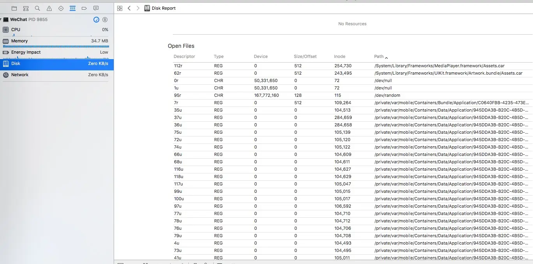Image resolution: width=533 pixels, height=264 pixels.
Task: Sort Open Files by the Path column
Action: coord(378,56)
